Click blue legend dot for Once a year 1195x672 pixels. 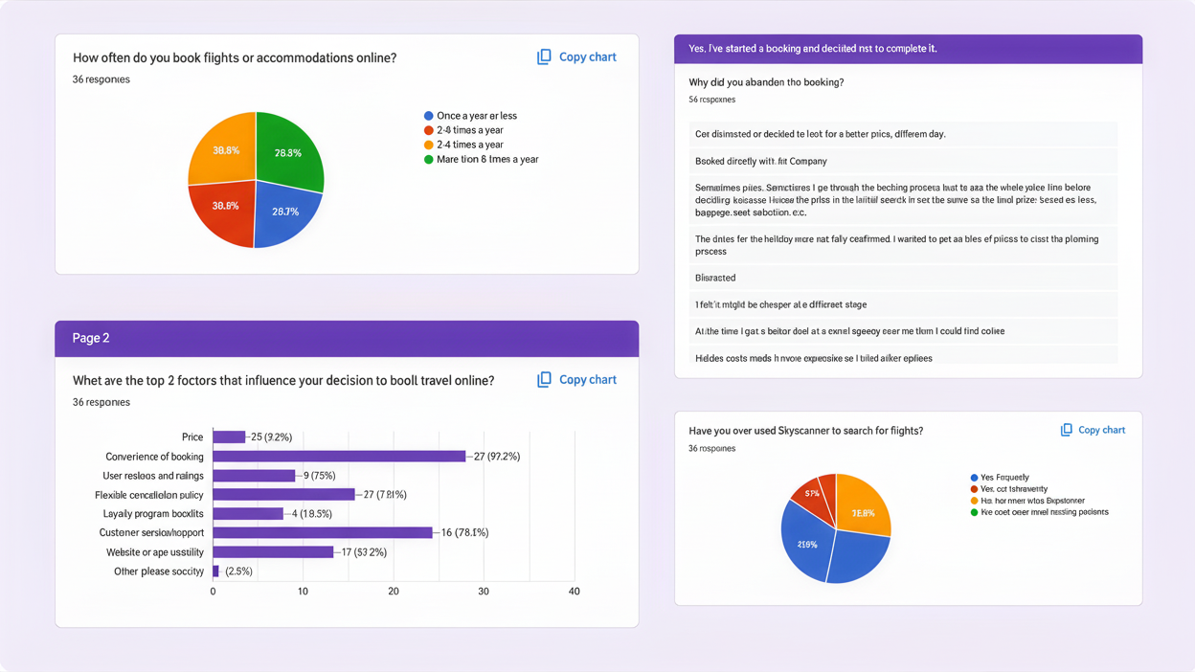429,116
